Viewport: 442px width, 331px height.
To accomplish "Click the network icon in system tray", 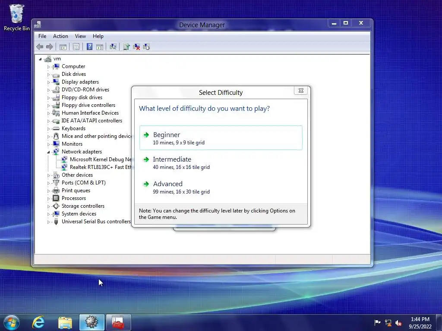I will click(388, 322).
